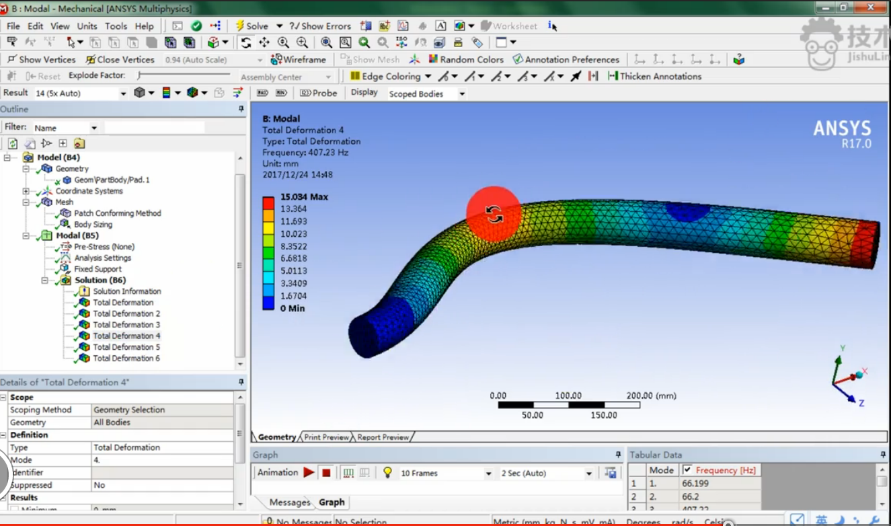Turn on Random Colors
Image resolution: width=891 pixels, height=526 pixels.
point(467,59)
